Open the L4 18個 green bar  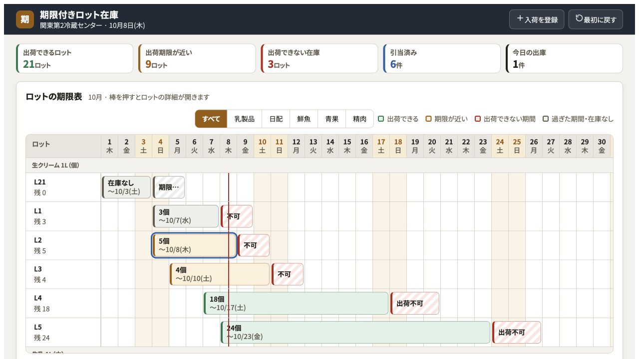pyautogui.click(x=296, y=303)
